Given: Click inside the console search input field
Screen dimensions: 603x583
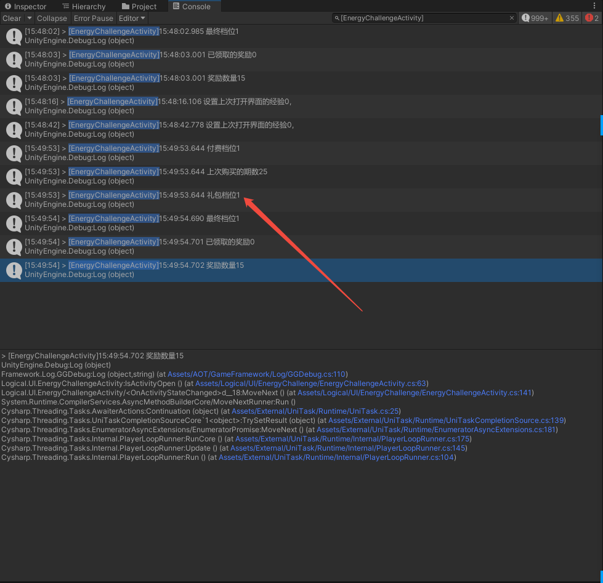Looking at the screenshot, I should tap(425, 18).
